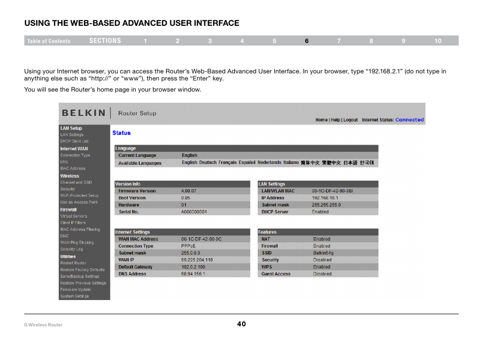483x338 pixels.
Task: Jump to section 9
Action: coord(404,41)
